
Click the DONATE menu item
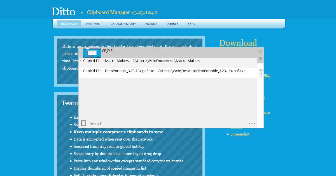pyautogui.click(x=172, y=24)
